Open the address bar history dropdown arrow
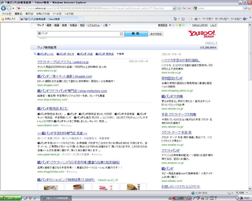 pyautogui.click(x=174, y=8)
